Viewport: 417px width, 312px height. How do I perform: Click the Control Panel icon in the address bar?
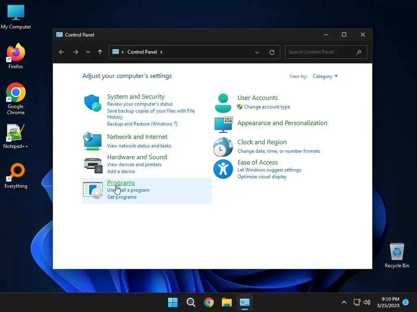click(x=115, y=52)
